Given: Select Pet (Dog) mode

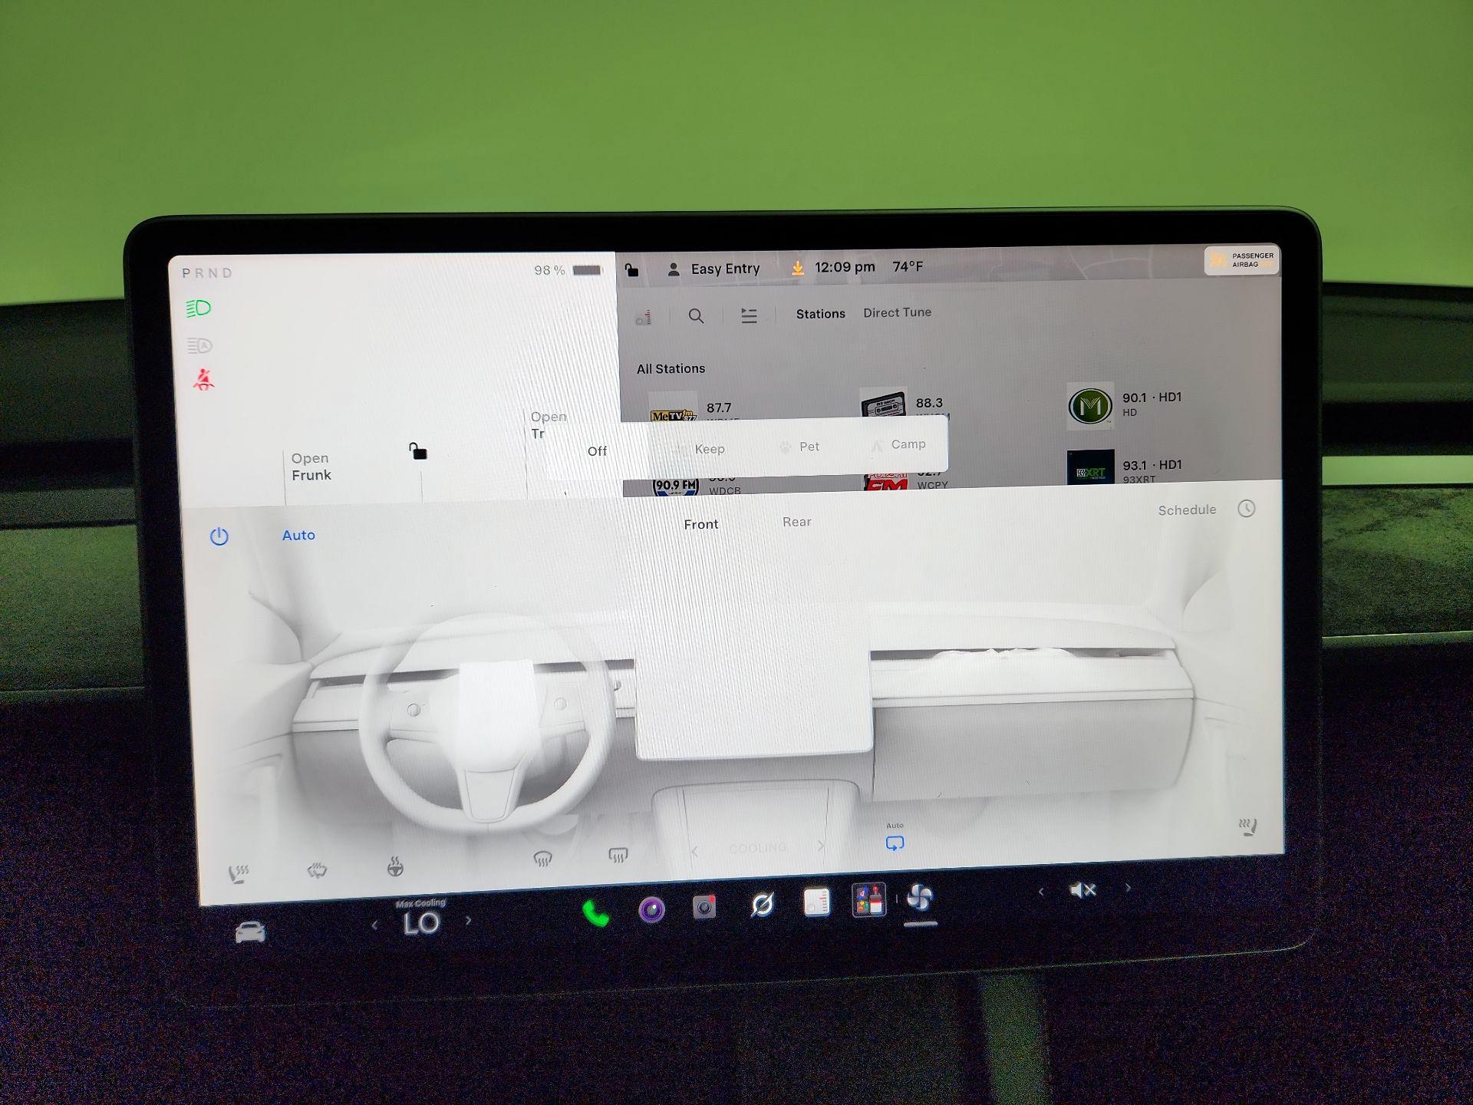Looking at the screenshot, I should 799,447.
